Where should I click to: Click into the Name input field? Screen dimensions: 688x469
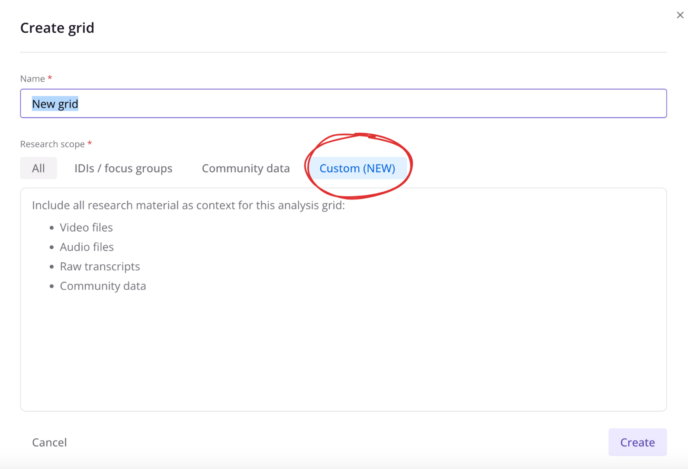click(343, 104)
